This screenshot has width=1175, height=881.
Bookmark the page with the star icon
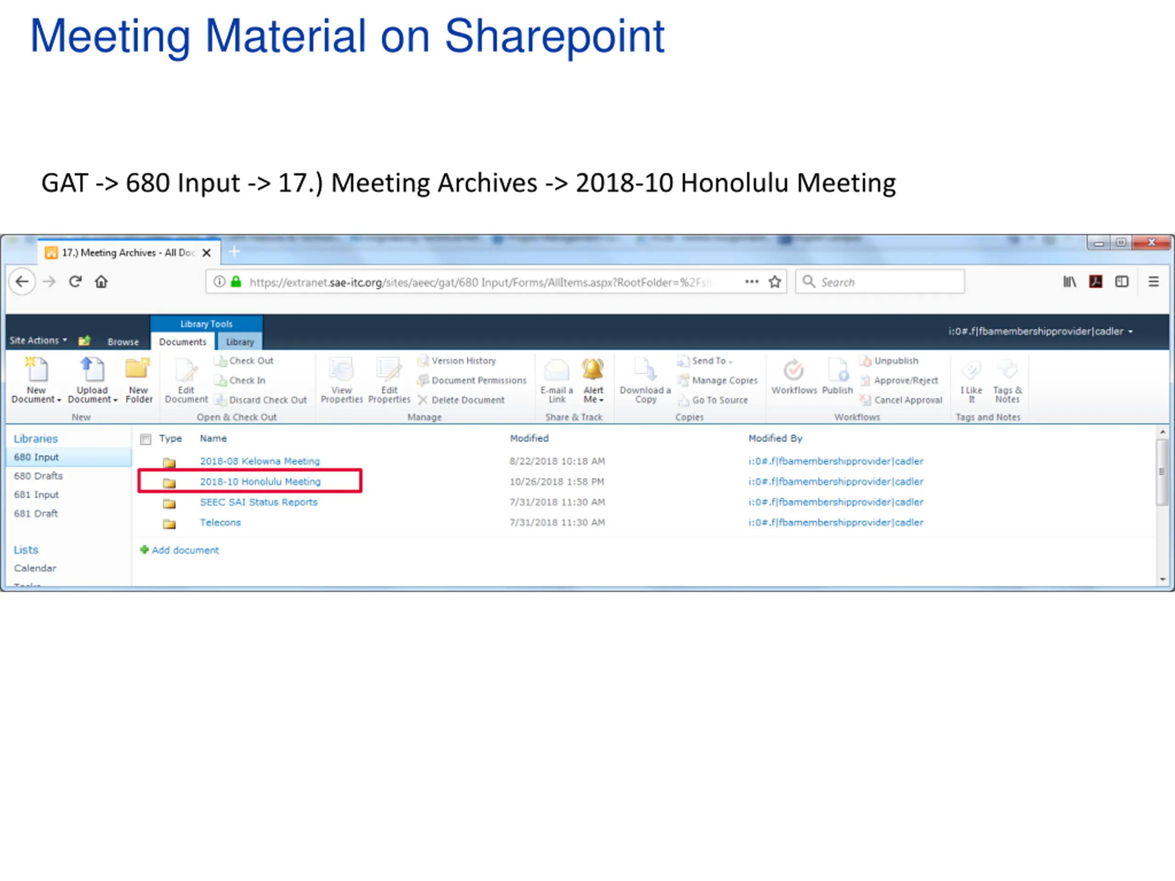click(x=774, y=282)
